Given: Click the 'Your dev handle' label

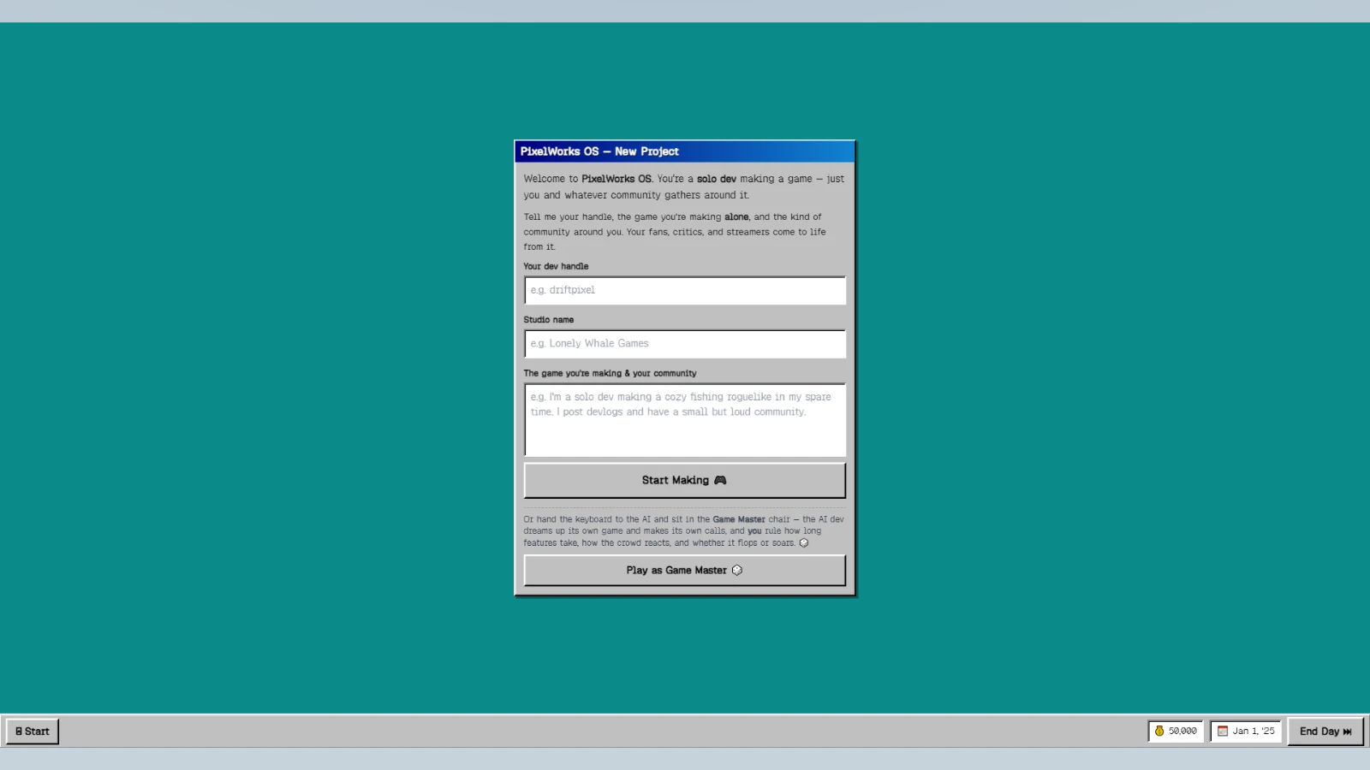Looking at the screenshot, I should point(556,266).
